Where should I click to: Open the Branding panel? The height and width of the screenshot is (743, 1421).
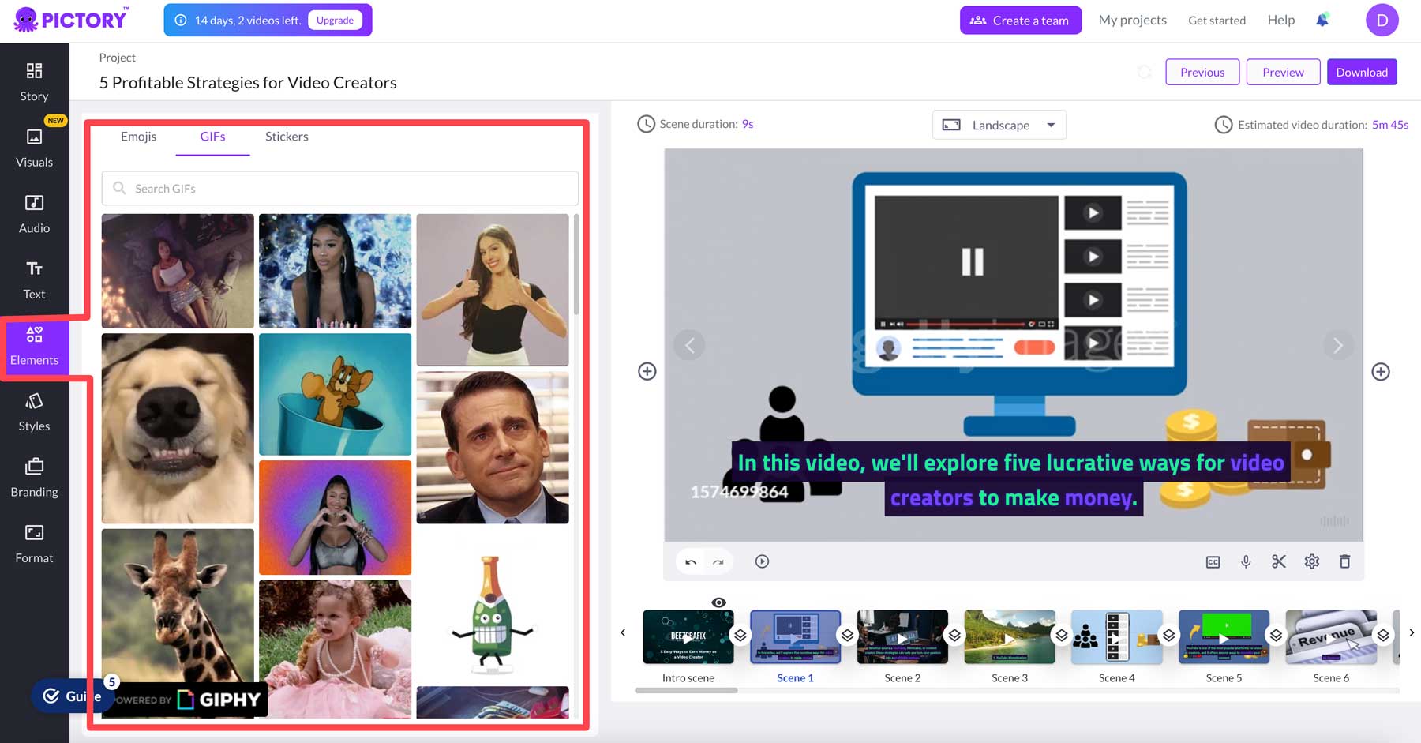tap(34, 478)
